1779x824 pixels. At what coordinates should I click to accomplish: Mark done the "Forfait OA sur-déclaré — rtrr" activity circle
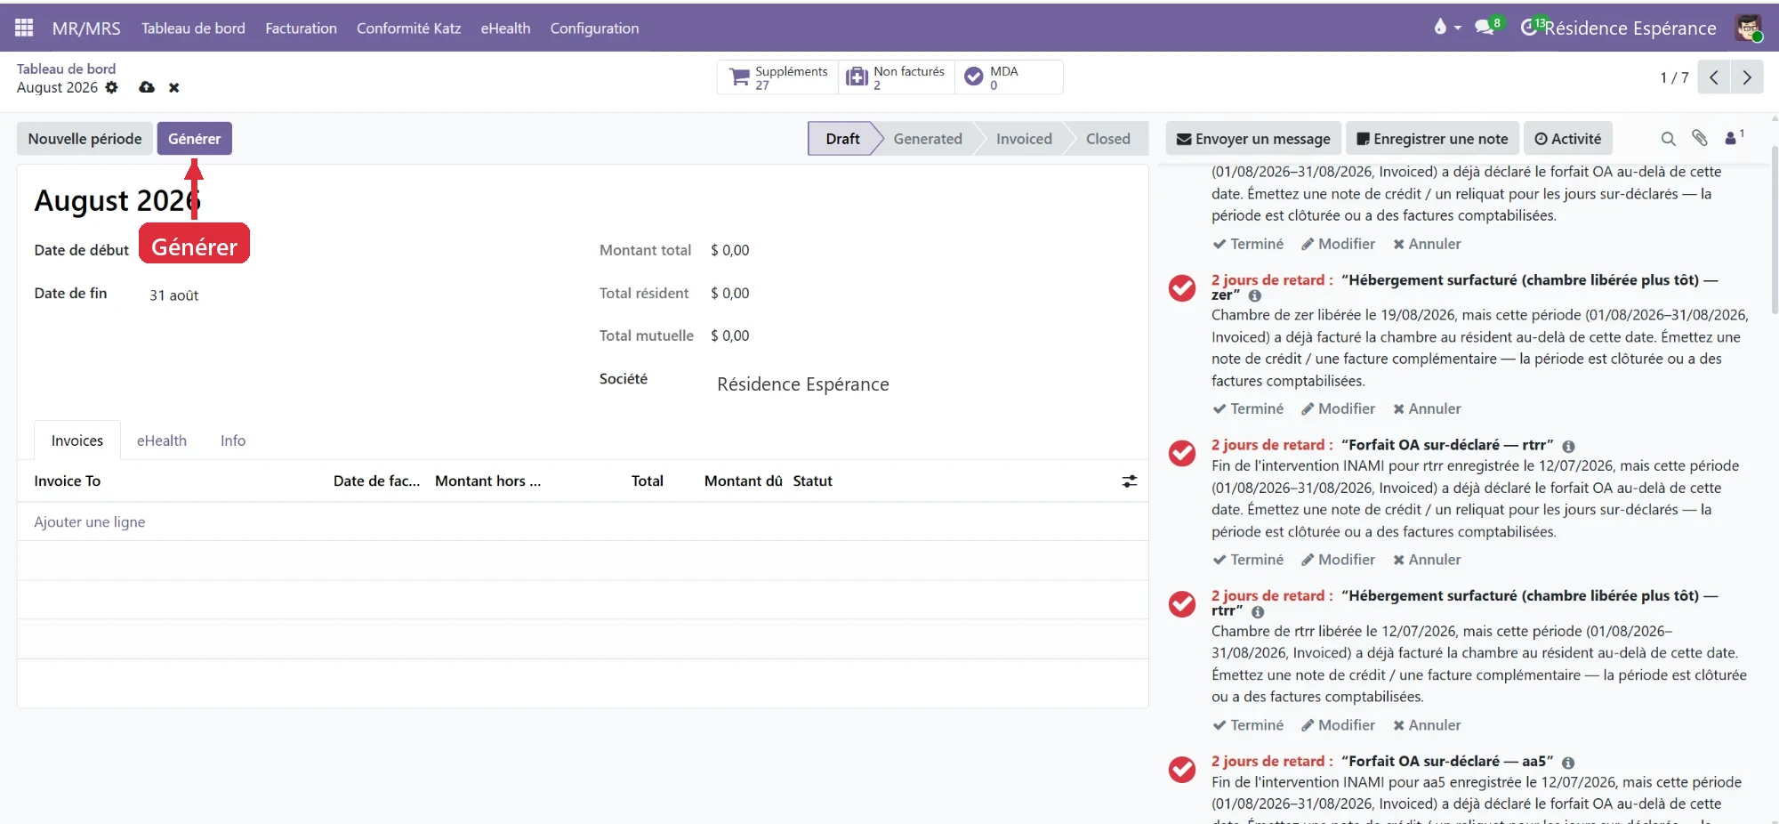[1182, 453]
